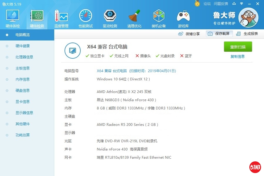The height and width of the screenshot is (176, 264).
Task: Switch to 电脑概览 overview tab
Action: tap(23, 35)
